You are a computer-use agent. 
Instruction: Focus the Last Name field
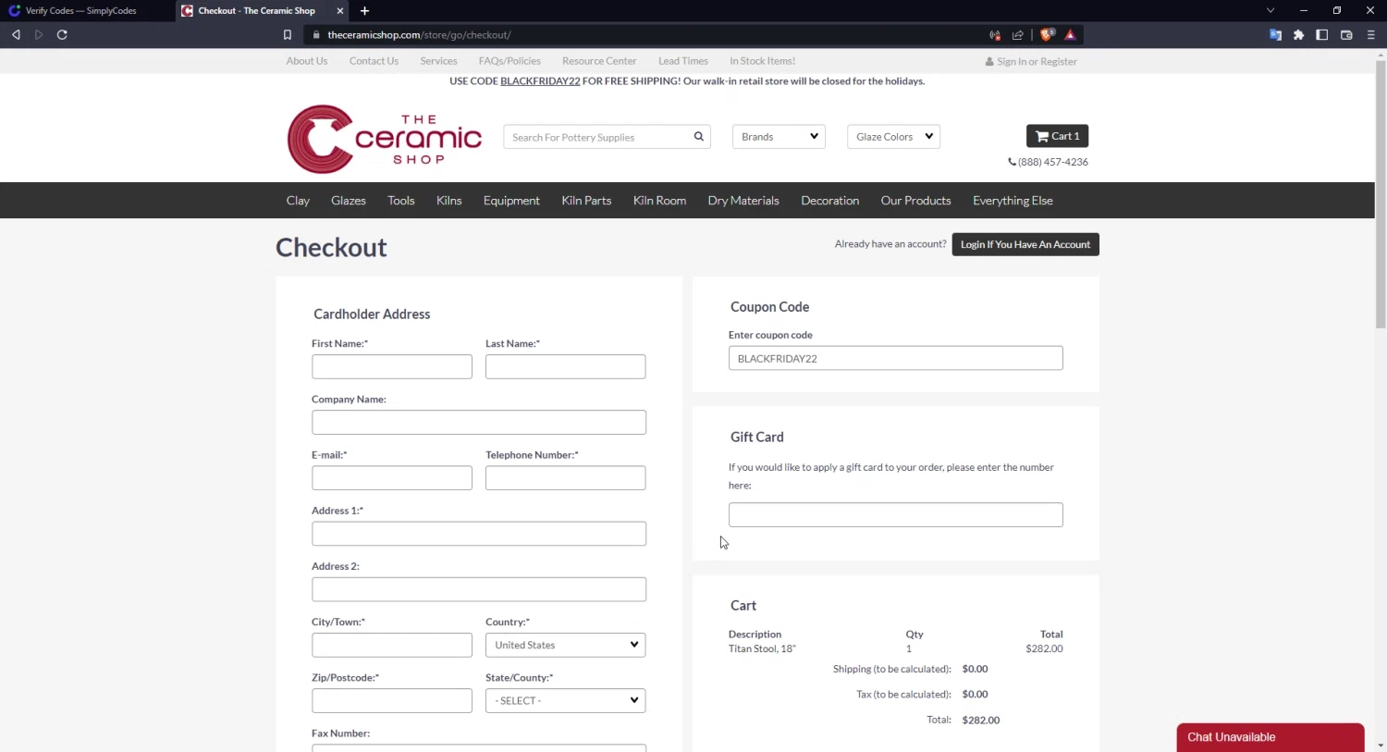coord(565,366)
